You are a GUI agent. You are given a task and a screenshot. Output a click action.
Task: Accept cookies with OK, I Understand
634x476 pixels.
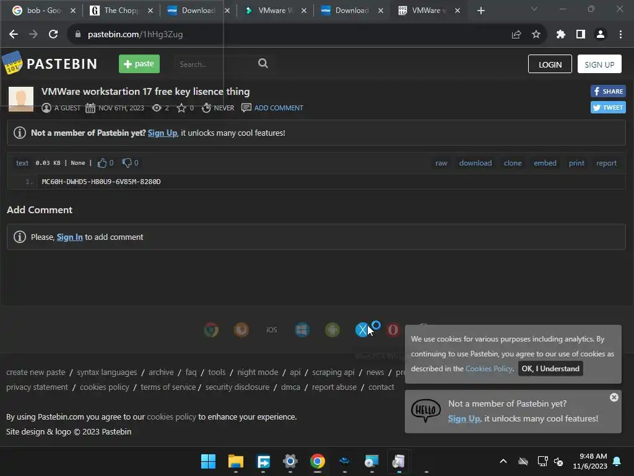pyautogui.click(x=550, y=369)
